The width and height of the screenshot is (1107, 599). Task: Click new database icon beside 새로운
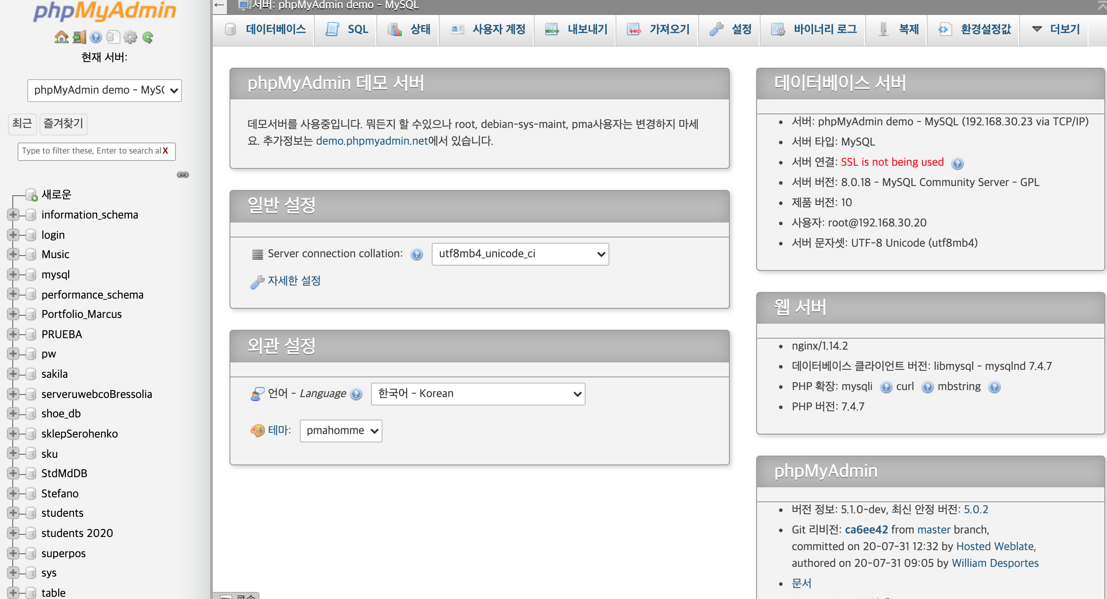(x=31, y=195)
